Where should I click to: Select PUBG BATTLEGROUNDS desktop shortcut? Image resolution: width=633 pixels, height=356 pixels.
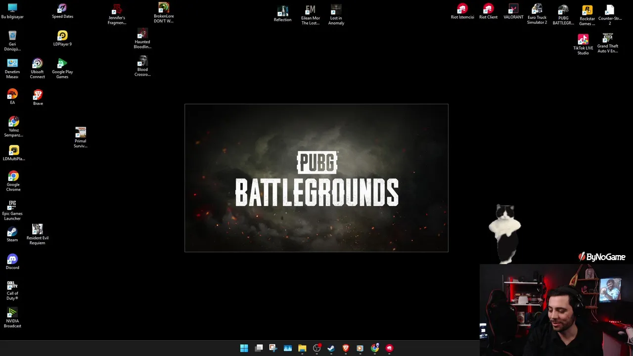pos(563,15)
